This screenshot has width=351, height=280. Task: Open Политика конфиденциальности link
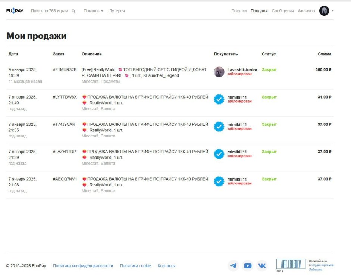(x=83, y=266)
